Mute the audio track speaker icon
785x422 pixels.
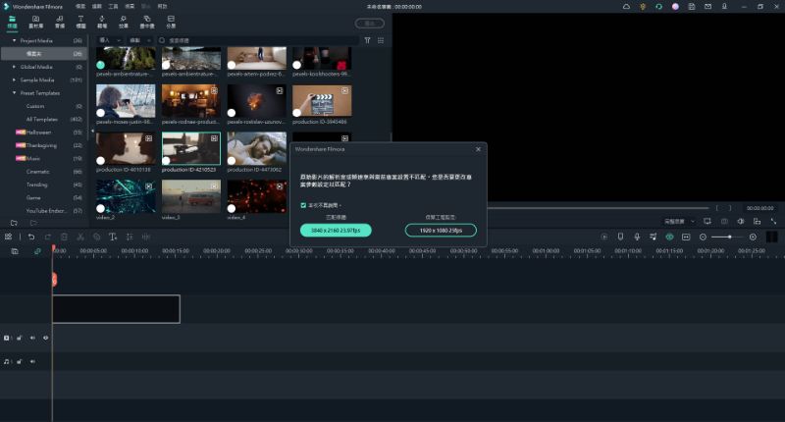[x=32, y=361]
